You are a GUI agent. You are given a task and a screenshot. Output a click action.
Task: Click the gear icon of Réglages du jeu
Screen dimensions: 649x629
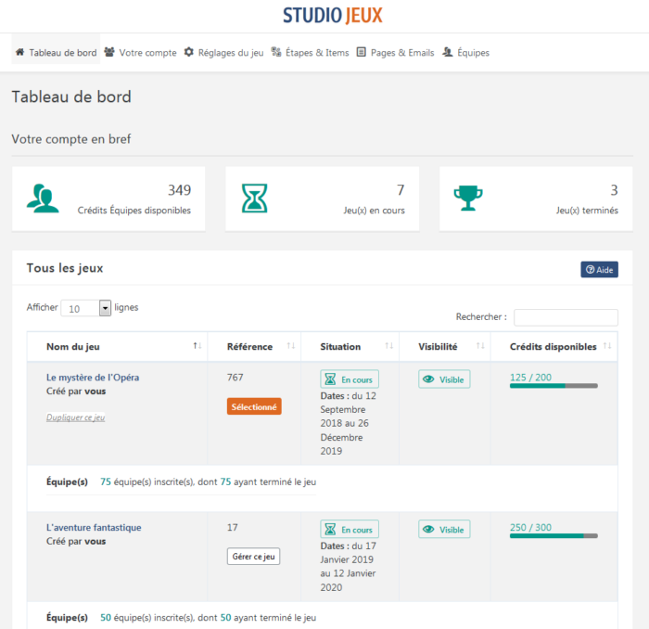point(189,53)
